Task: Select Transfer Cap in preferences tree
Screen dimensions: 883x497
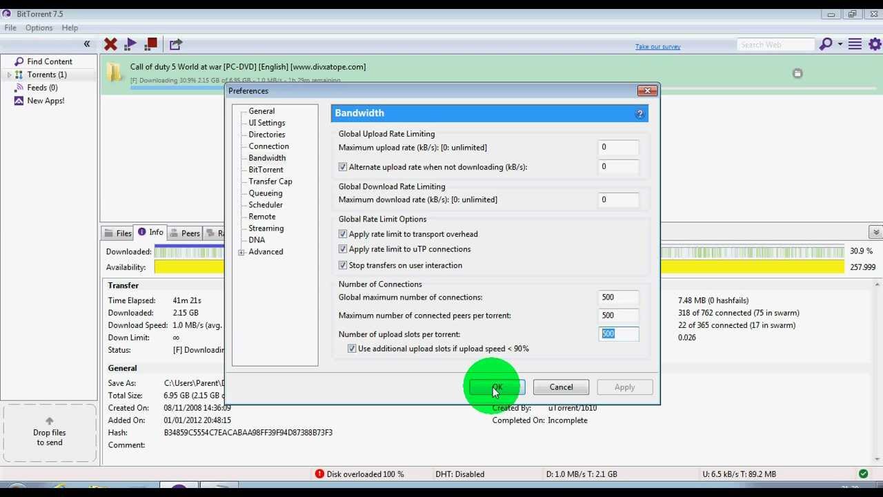Action: point(270,182)
